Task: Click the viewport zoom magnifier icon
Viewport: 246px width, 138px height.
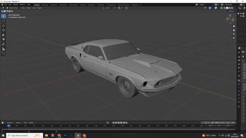Action: click(x=234, y=26)
